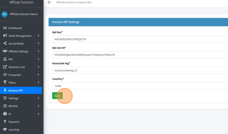Expand Forwarder submenu chevron
This screenshot has height=134, width=228.
click(x=38, y=75)
